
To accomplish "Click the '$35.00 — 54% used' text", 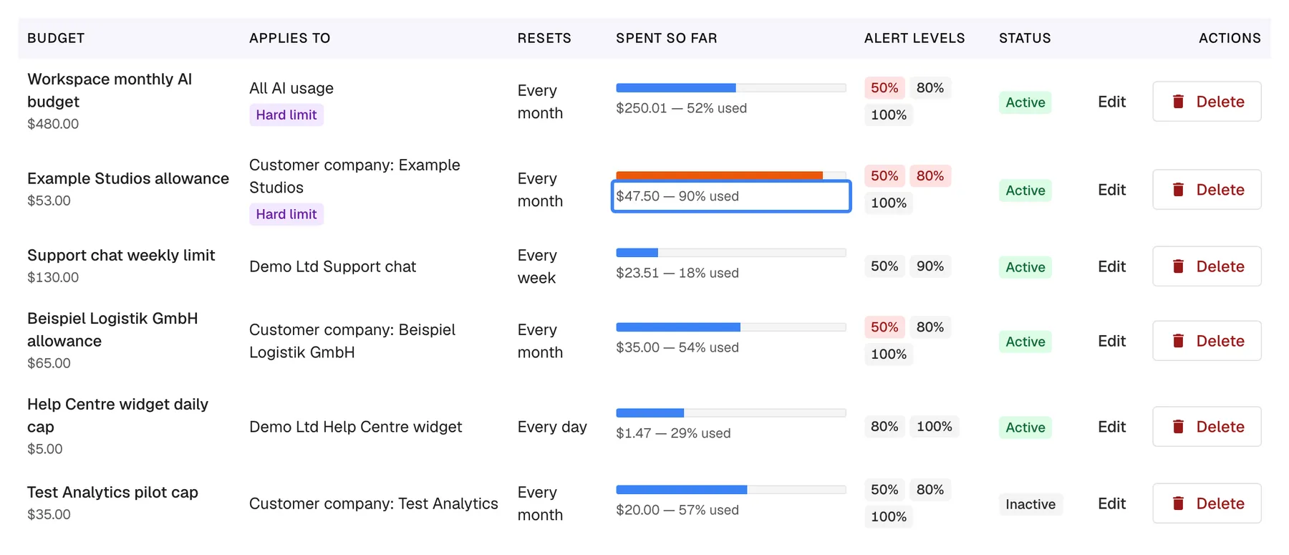I will click(677, 347).
